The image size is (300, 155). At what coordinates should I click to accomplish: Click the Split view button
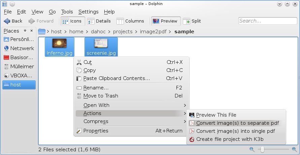[x=192, y=21]
